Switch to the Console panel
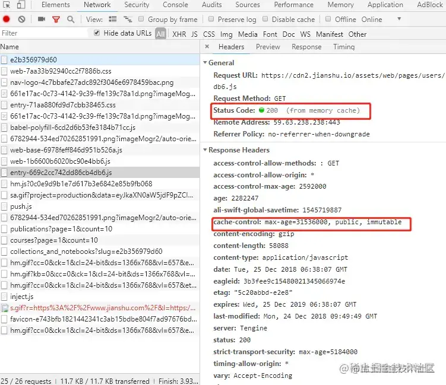The height and width of the screenshot is (385, 446). point(175,5)
